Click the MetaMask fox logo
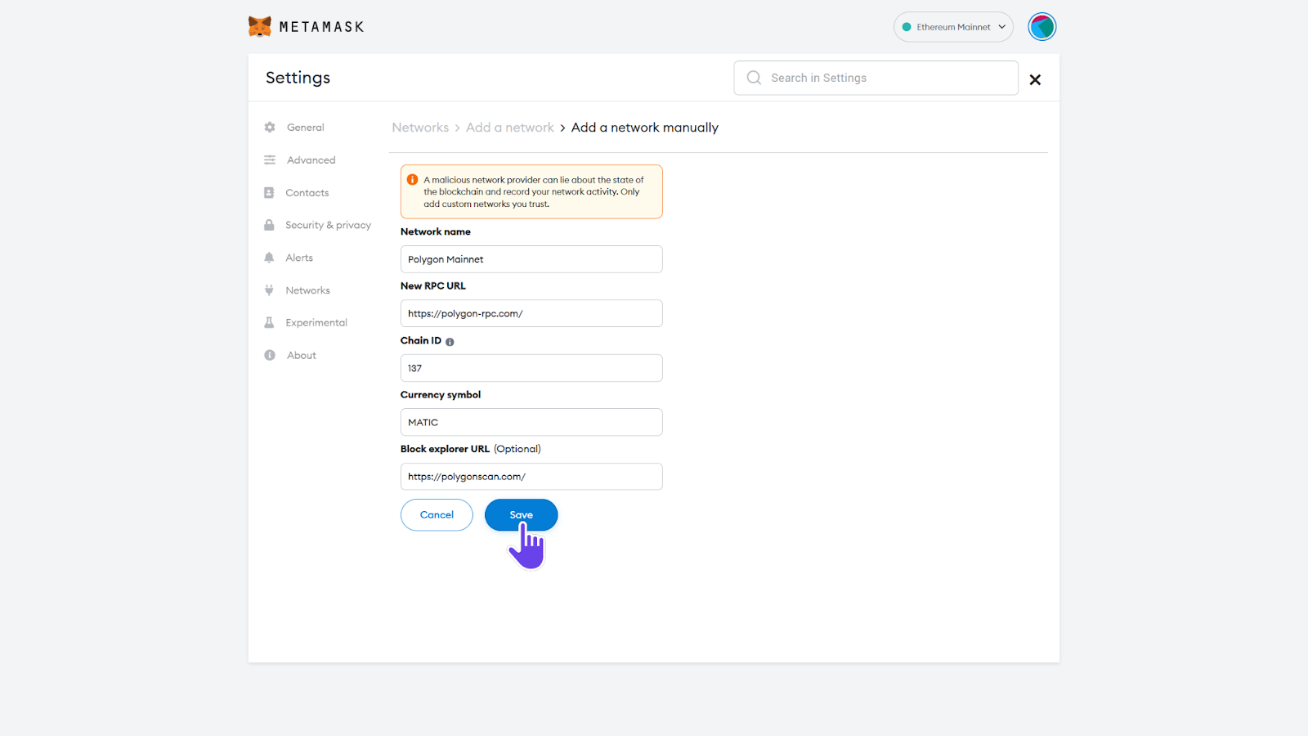The width and height of the screenshot is (1308, 736). [260, 26]
